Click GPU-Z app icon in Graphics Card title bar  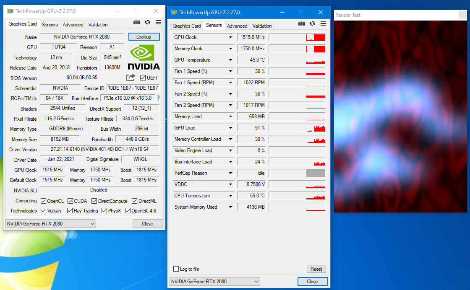10,11
